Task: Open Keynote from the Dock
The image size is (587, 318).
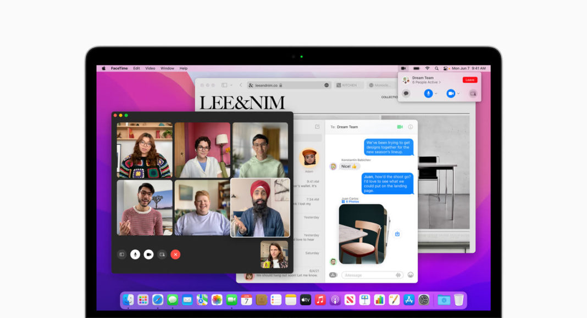Action: [364, 300]
